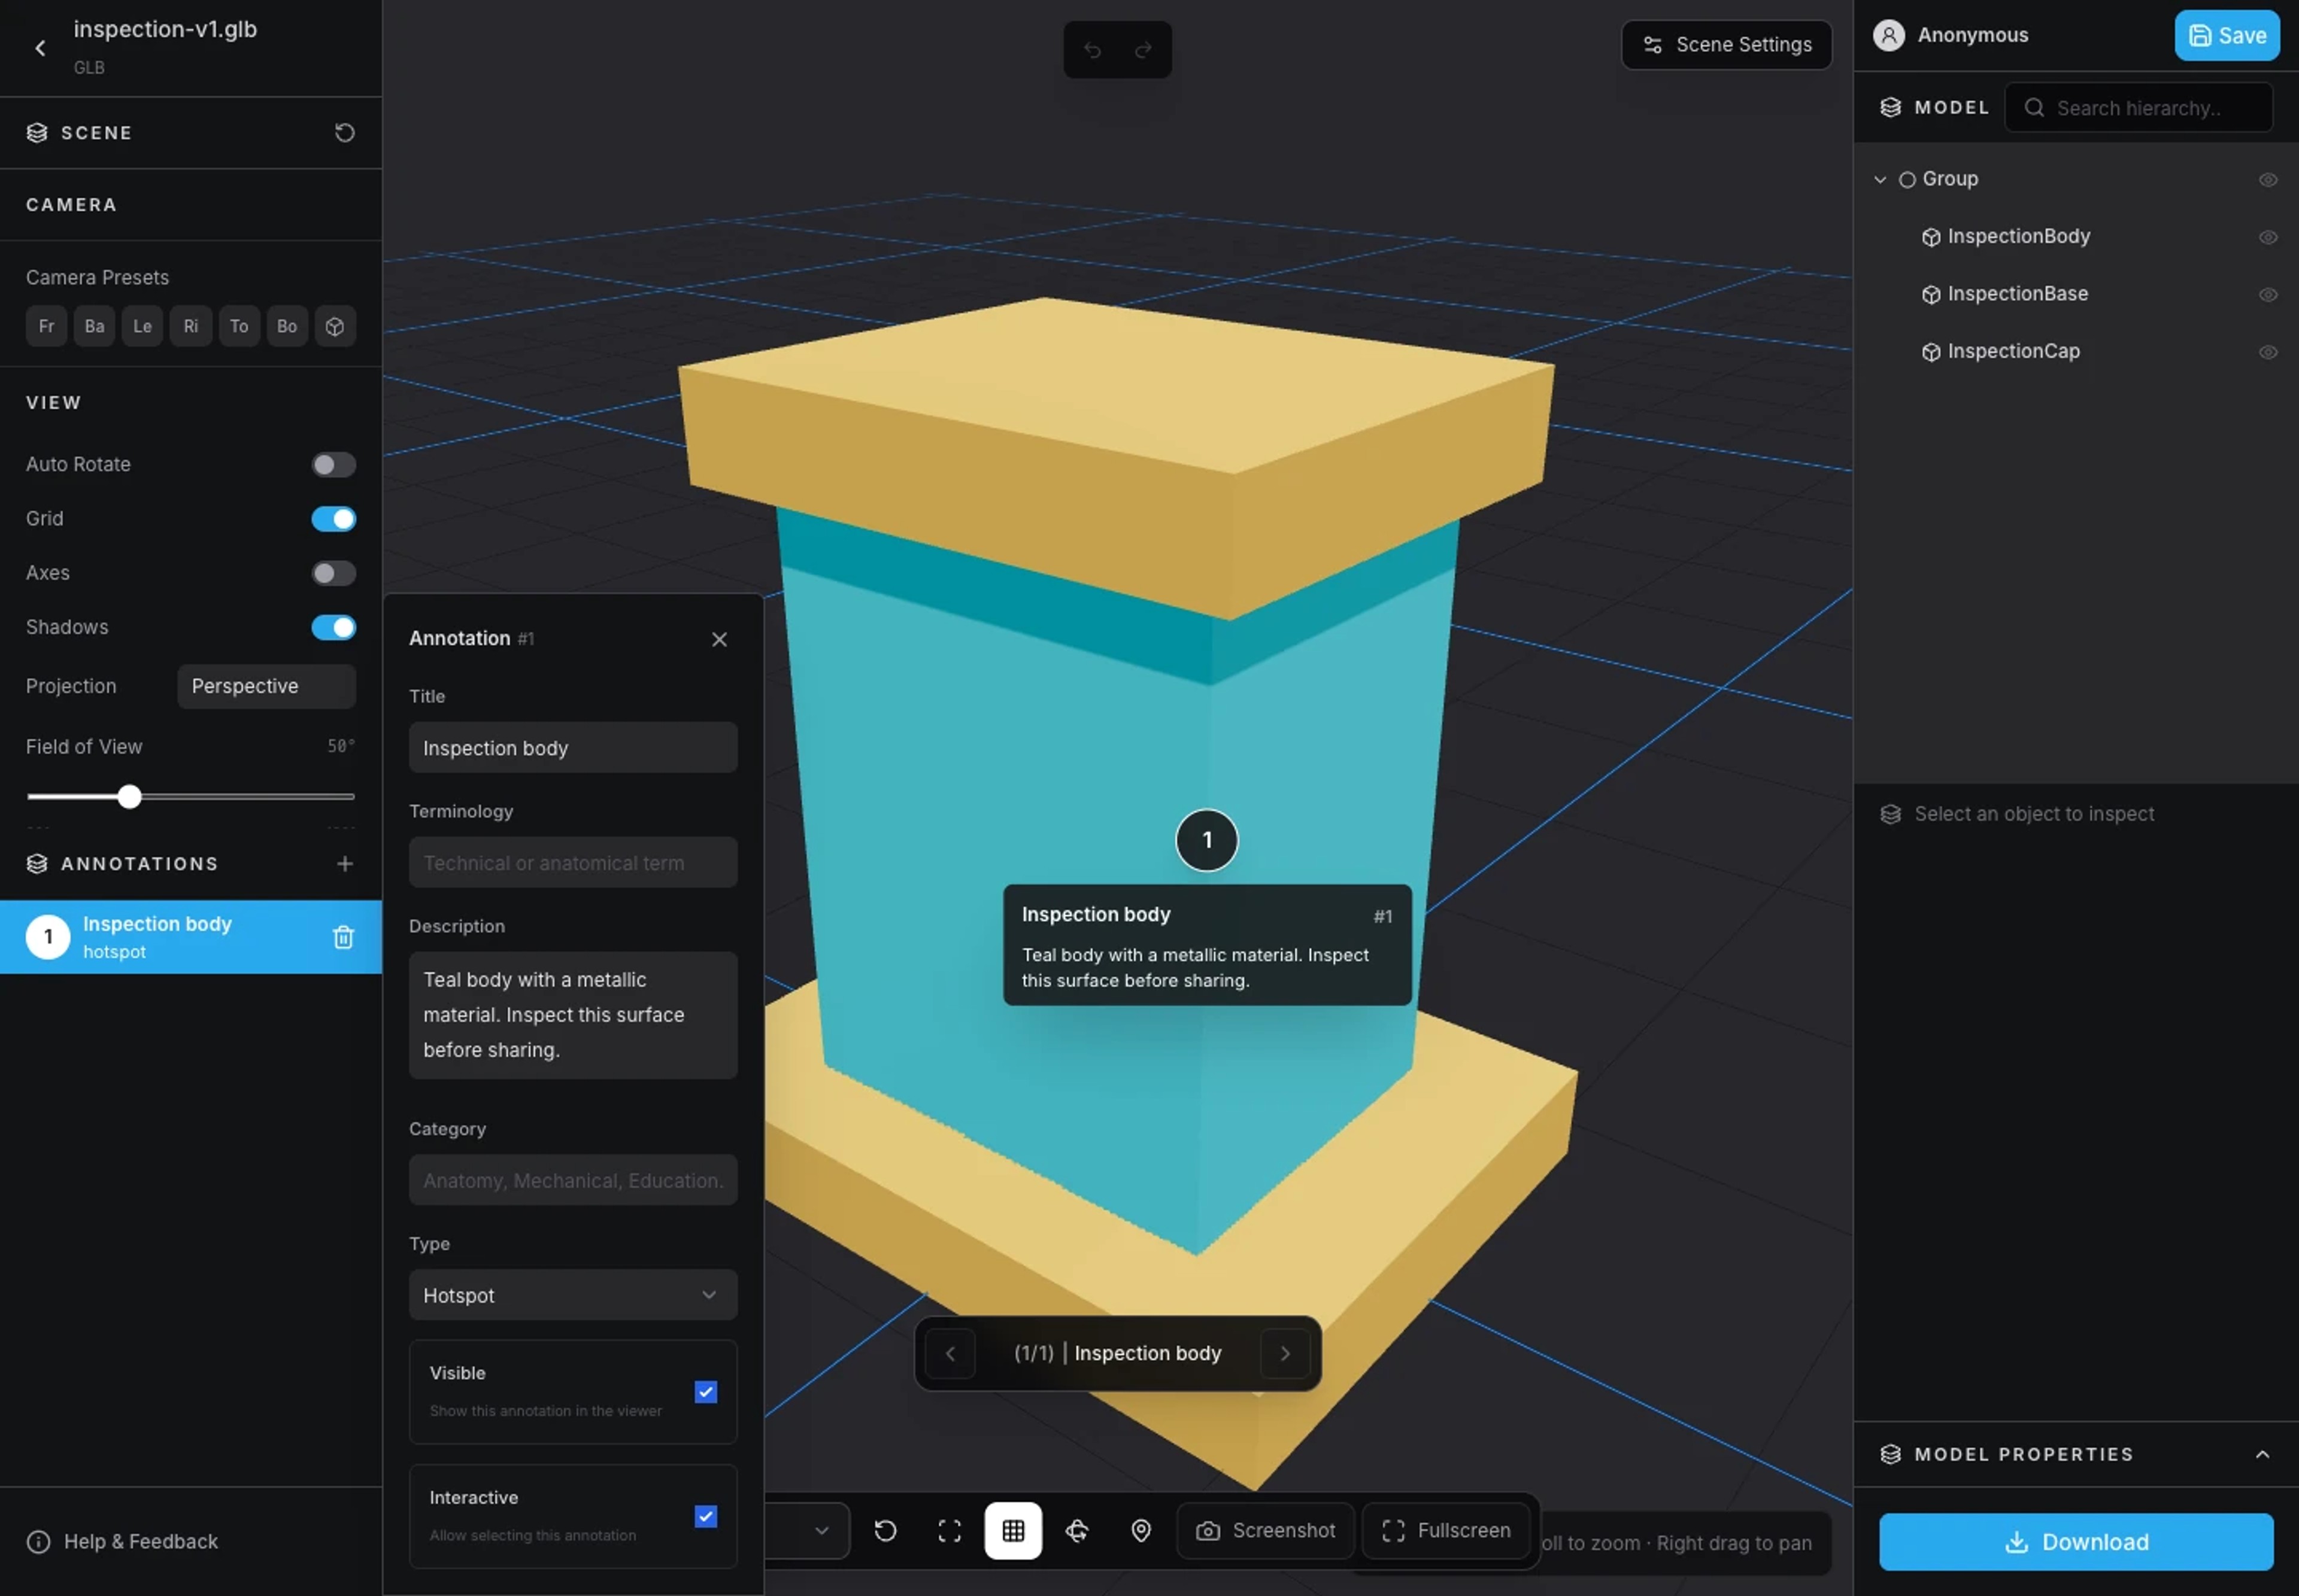Toggle the Auto Rotate switch

(333, 464)
